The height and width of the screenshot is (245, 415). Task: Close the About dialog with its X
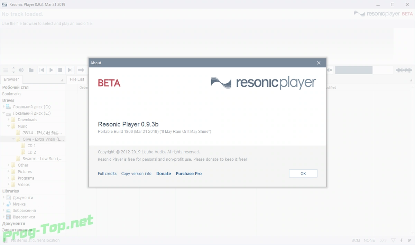(319, 63)
